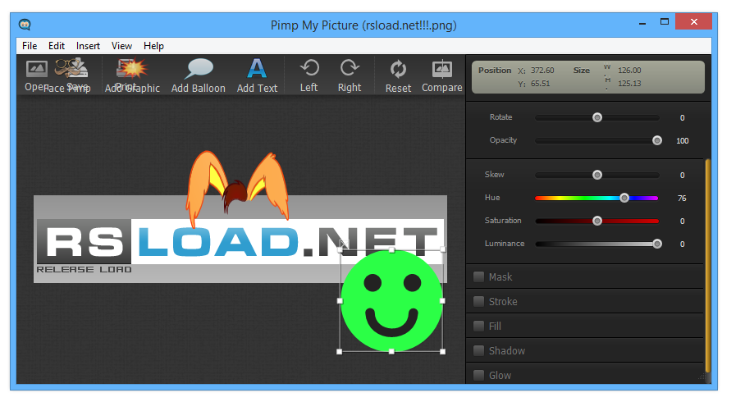Close the Pimp My Picture window
Viewport: 745px width, 402px height.
[693, 22]
